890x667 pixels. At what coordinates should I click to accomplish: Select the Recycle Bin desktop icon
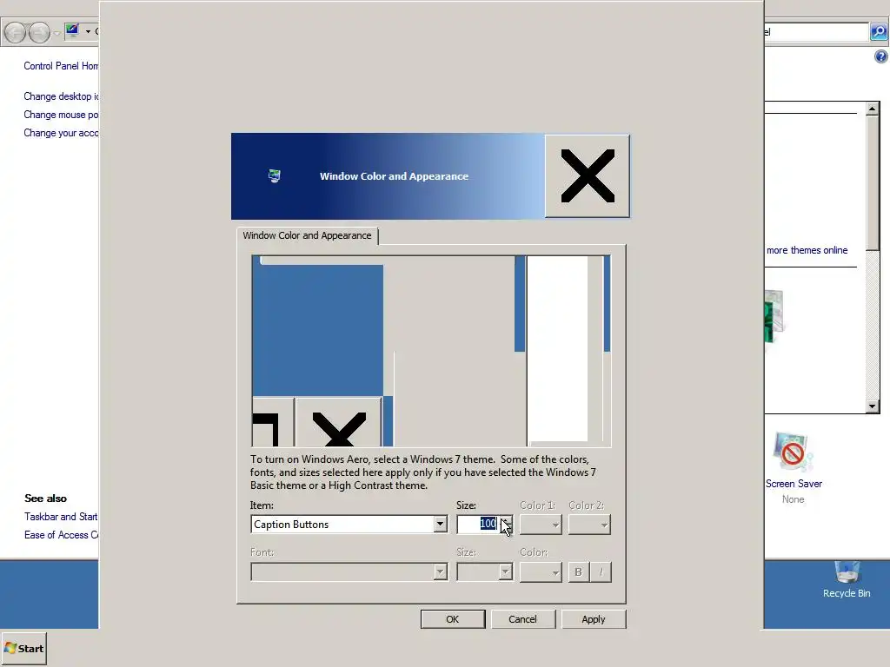point(847,579)
